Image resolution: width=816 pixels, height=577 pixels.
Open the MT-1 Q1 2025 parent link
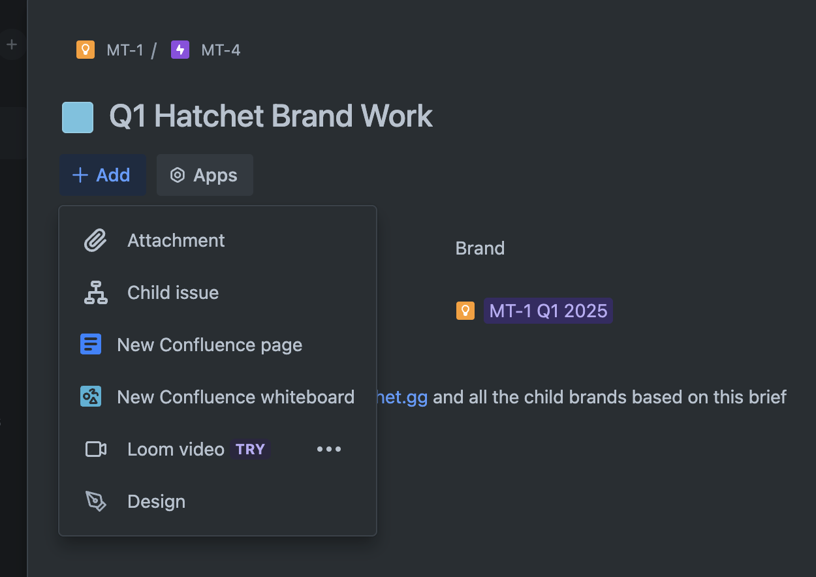[548, 311]
